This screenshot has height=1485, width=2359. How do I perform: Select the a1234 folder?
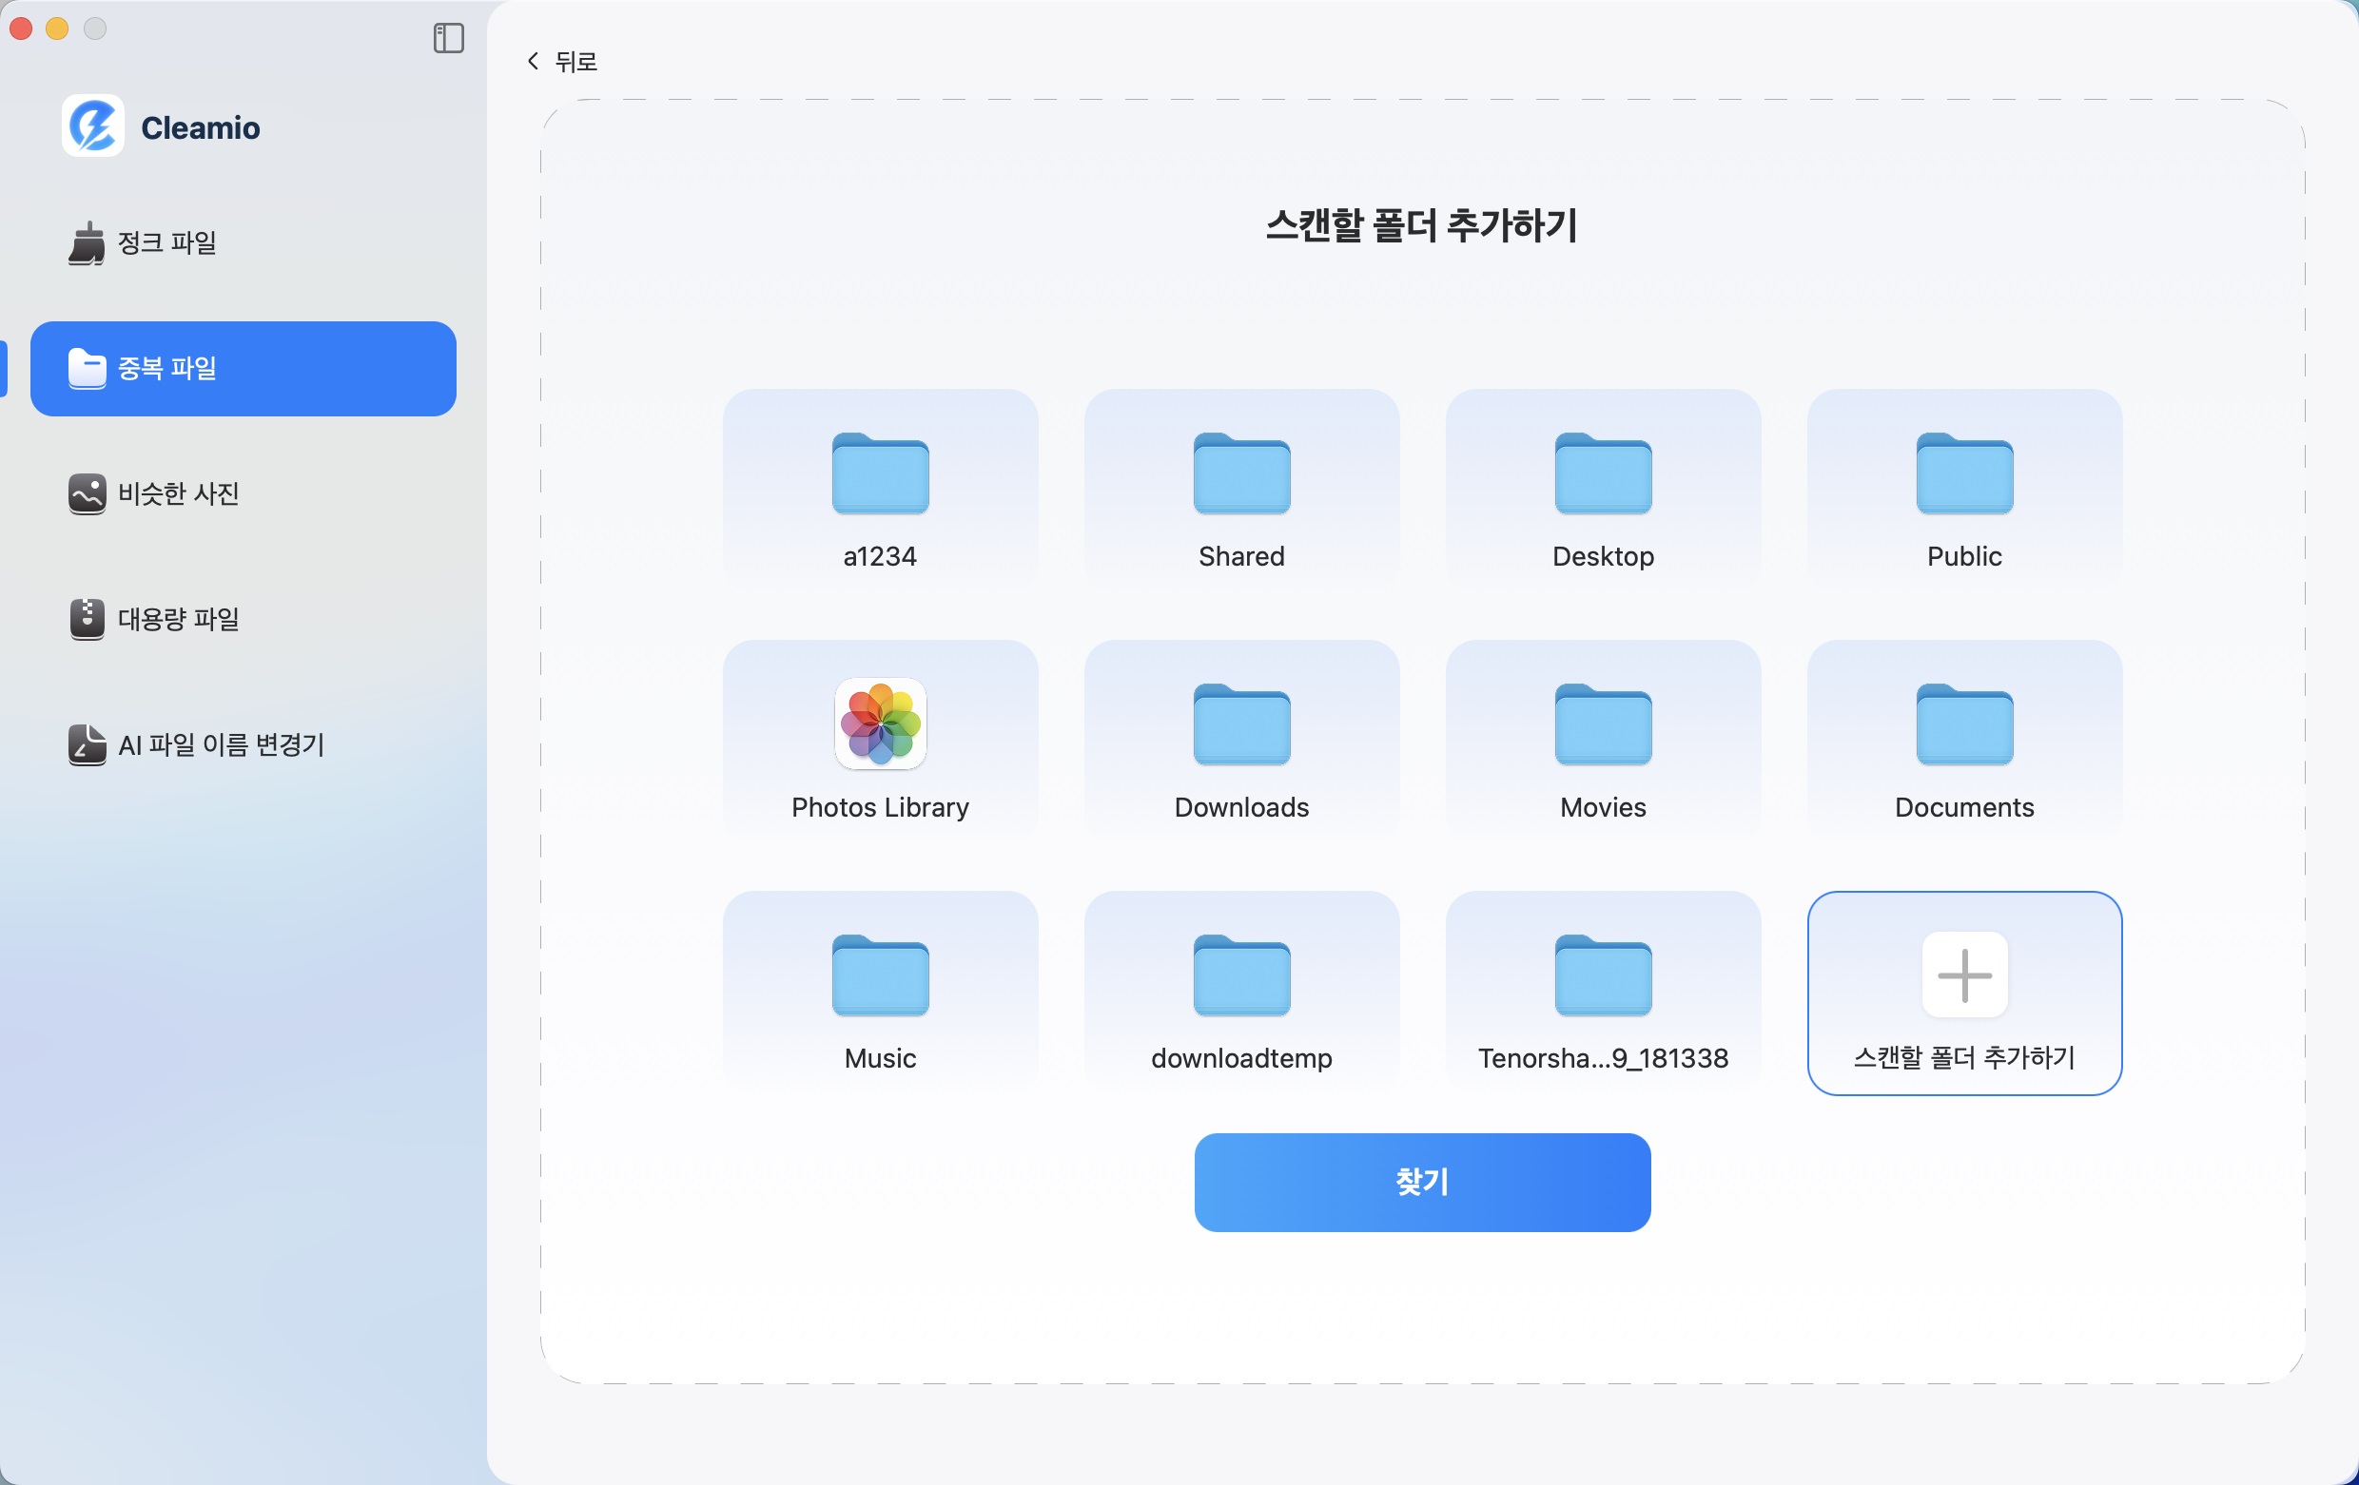tap(879, 490)
